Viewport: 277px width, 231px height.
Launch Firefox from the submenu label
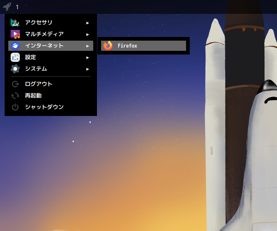coord(127,46)
